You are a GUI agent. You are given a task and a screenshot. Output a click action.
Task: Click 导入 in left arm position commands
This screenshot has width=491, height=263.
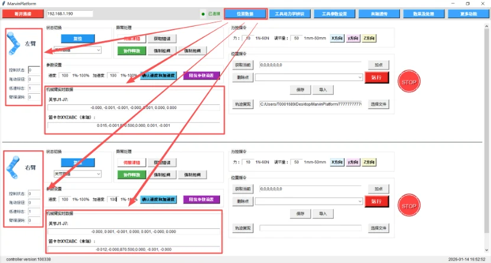pyautogui.click(x=323, y=90)
